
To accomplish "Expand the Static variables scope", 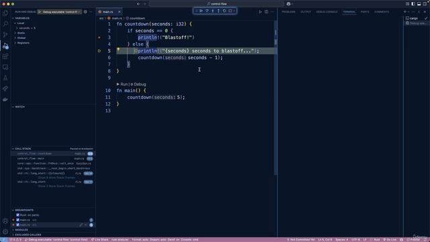I will point(21,33).
